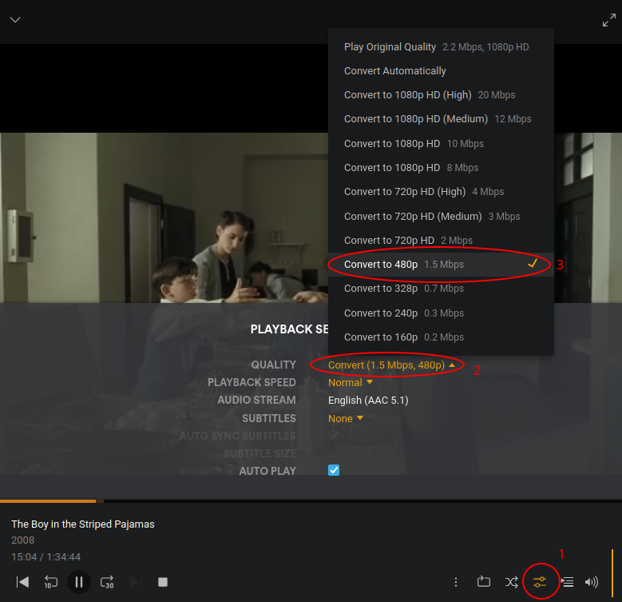
Task: Skip back 10 seconds
Action: (x=51, y=582)
